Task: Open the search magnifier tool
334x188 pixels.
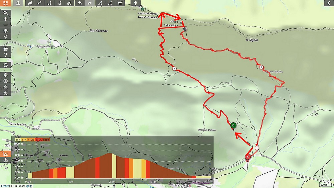Action: [6, 13]
